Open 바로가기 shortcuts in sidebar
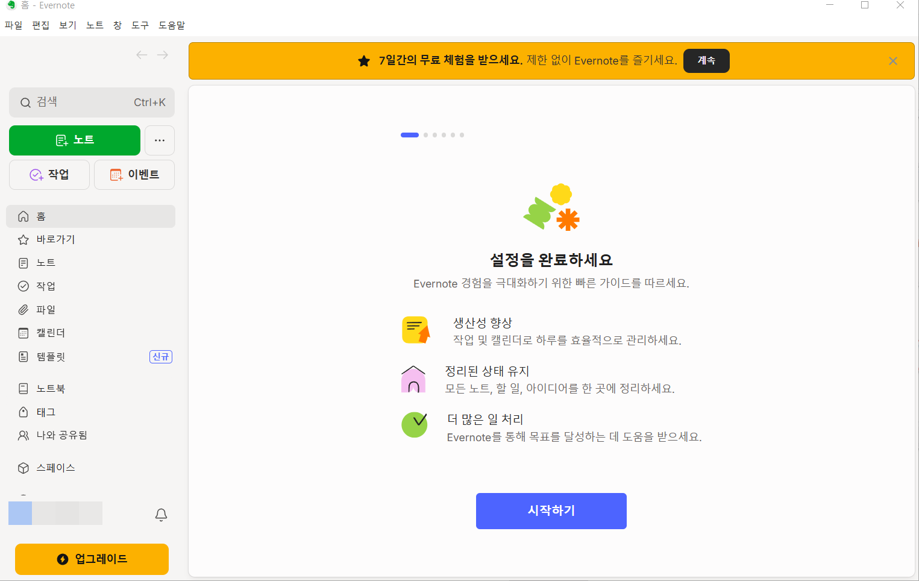 90,240
